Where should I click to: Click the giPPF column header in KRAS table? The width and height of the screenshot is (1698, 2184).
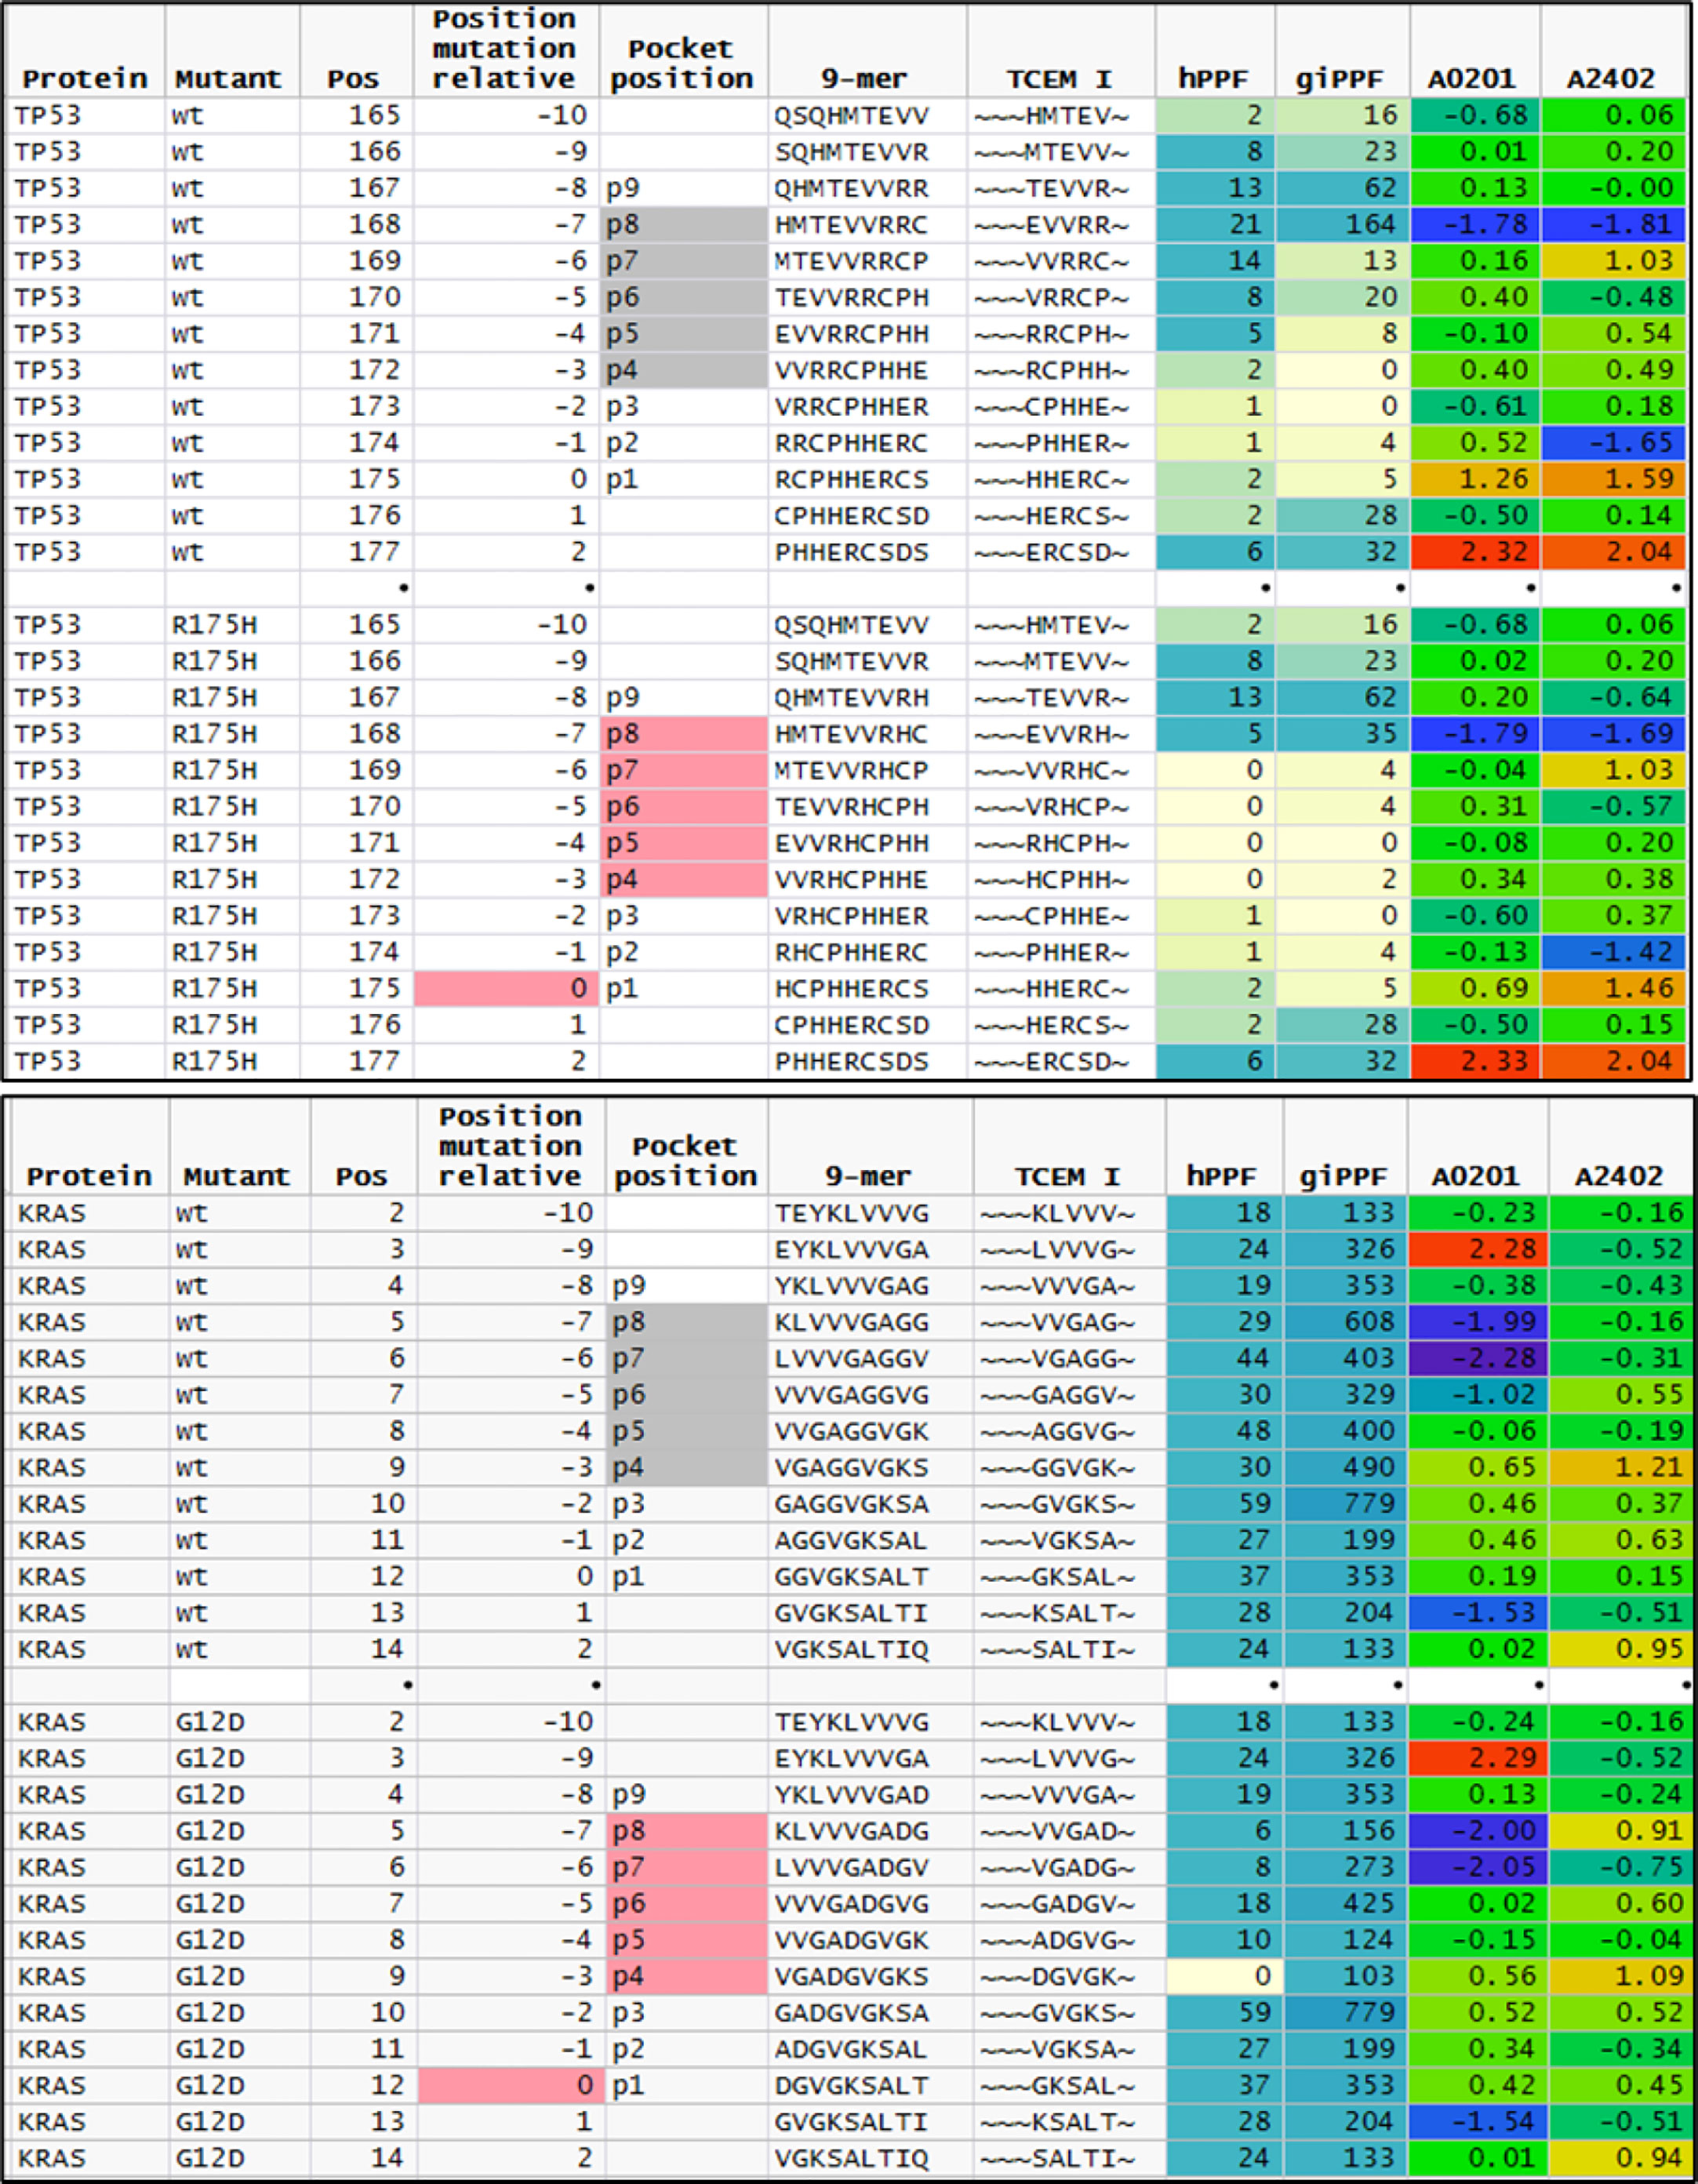coord(1343,1177)
